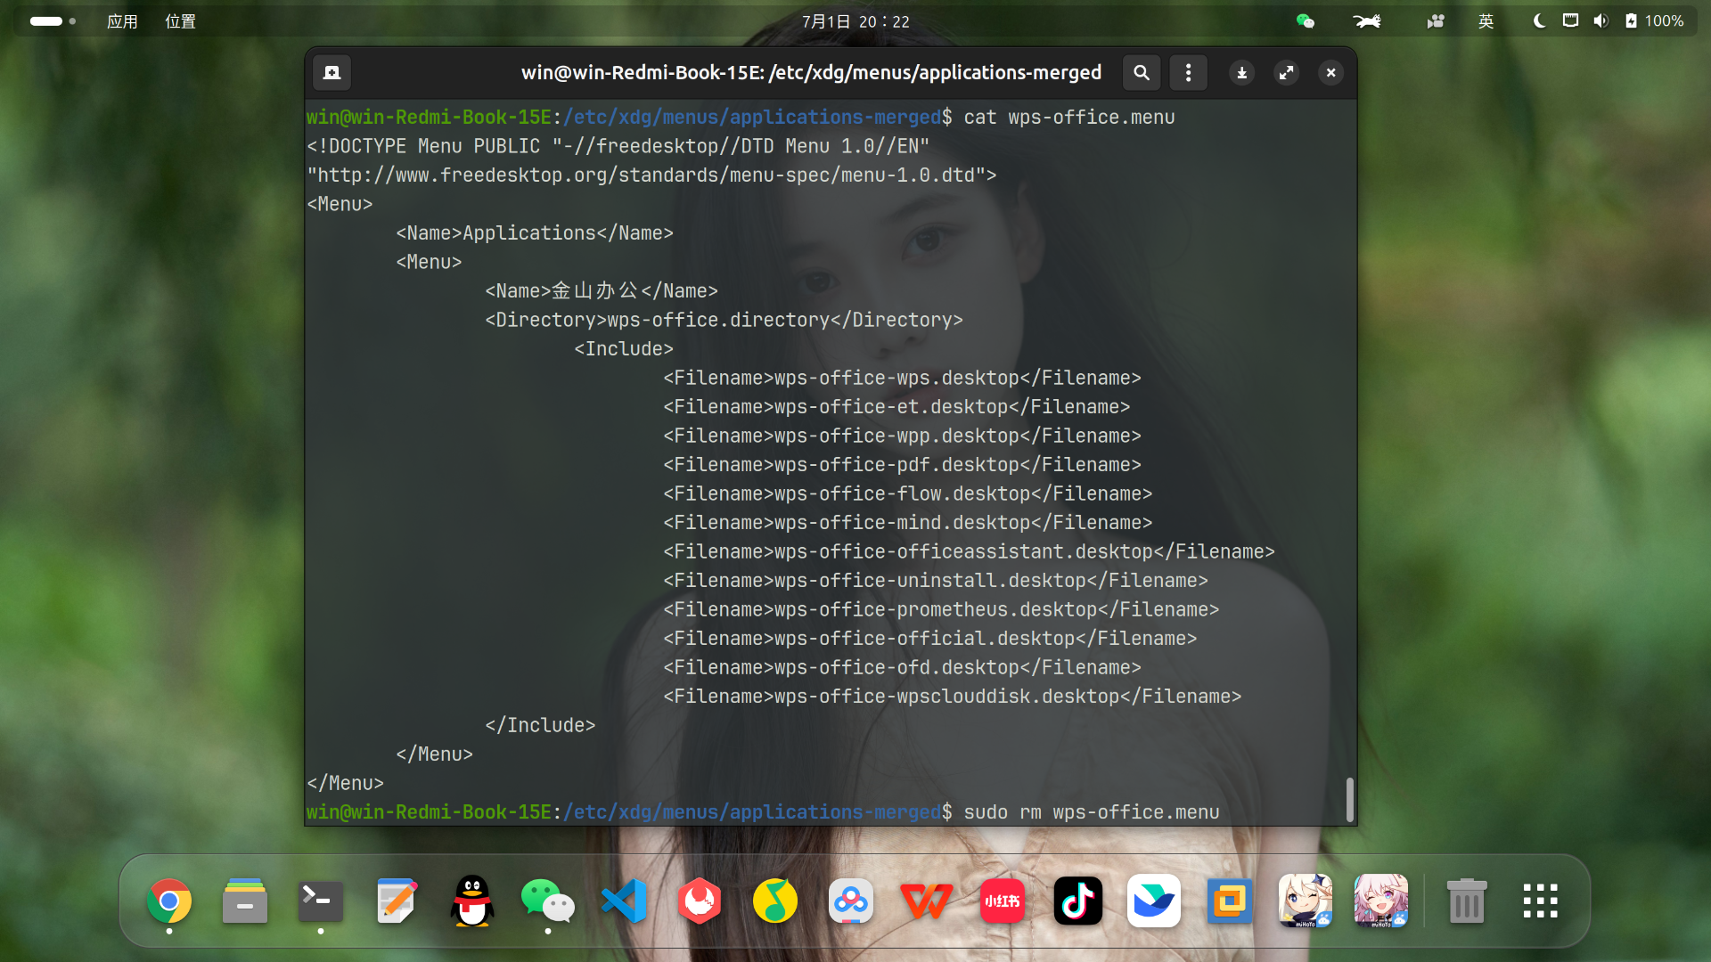The height and width of the screenshot is (962, 1711).
Task: Launch Google Chrome from the dock
Action: (x=169, y=901)
